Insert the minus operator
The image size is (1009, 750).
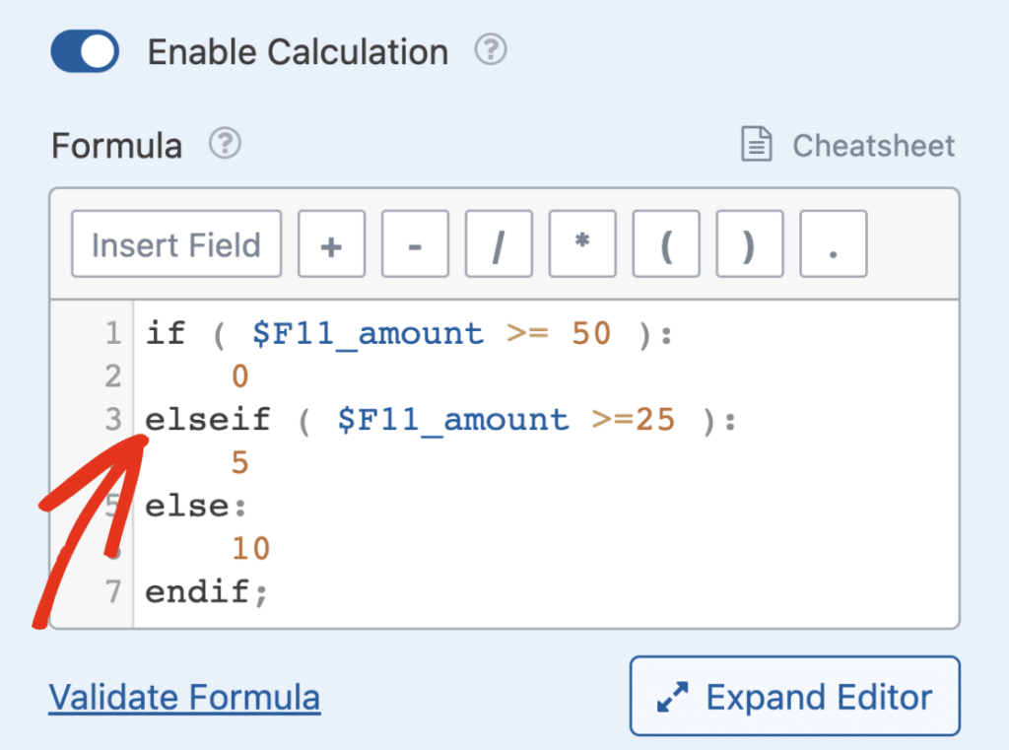(415, 243)
